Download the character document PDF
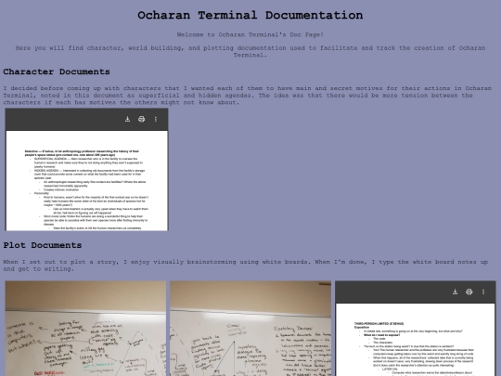The height and width of the screenshot is (376, 501). pos(127,119)
